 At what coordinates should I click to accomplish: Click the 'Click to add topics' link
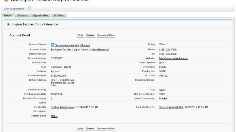click(14, 9)
